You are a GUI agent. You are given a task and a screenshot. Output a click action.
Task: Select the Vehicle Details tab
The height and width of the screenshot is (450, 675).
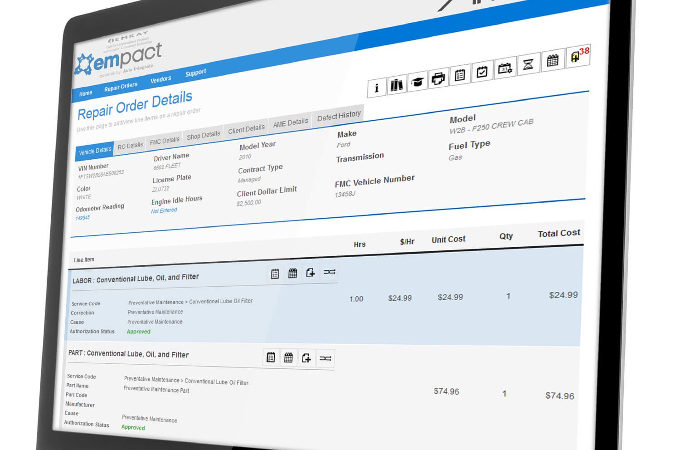tap(95, 151)
